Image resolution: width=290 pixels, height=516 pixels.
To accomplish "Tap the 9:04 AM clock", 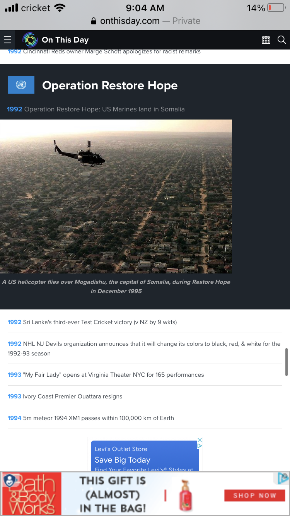I will [x=145, y=8].
